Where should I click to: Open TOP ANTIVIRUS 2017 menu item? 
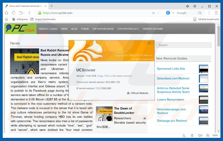click(x=128, y=29)
